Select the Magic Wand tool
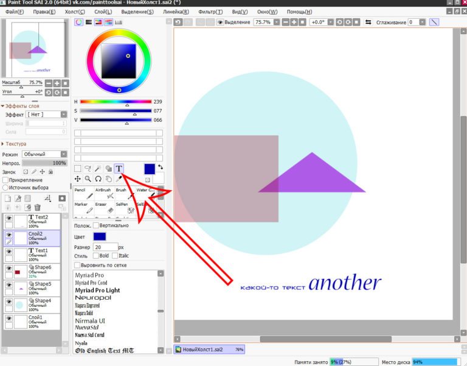This screenshot has width=467, height=366. point(98,169)
